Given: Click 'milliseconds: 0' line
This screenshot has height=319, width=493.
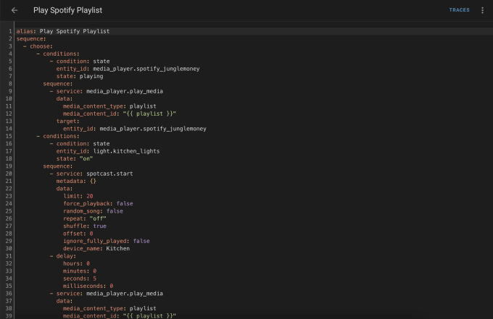Looking at the screenshot, I should (88, 286).
